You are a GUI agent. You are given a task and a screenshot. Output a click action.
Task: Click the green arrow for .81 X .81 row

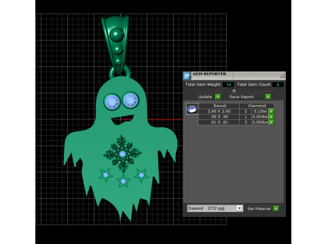pos(271,123)
